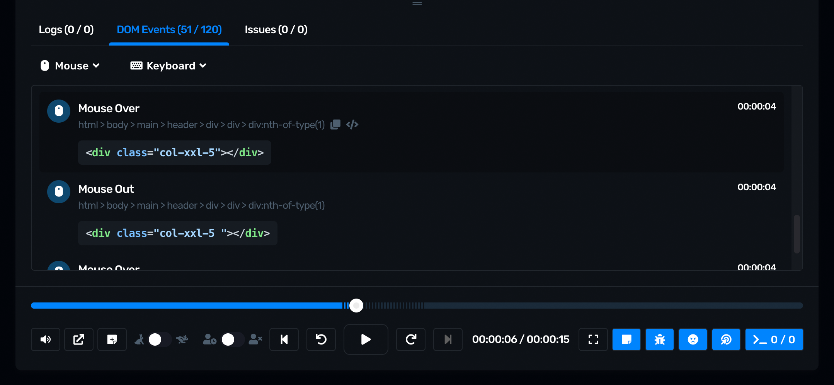834x385 pixels.
Task: Click the blue angry face button
Action: (x=693, y=339)
